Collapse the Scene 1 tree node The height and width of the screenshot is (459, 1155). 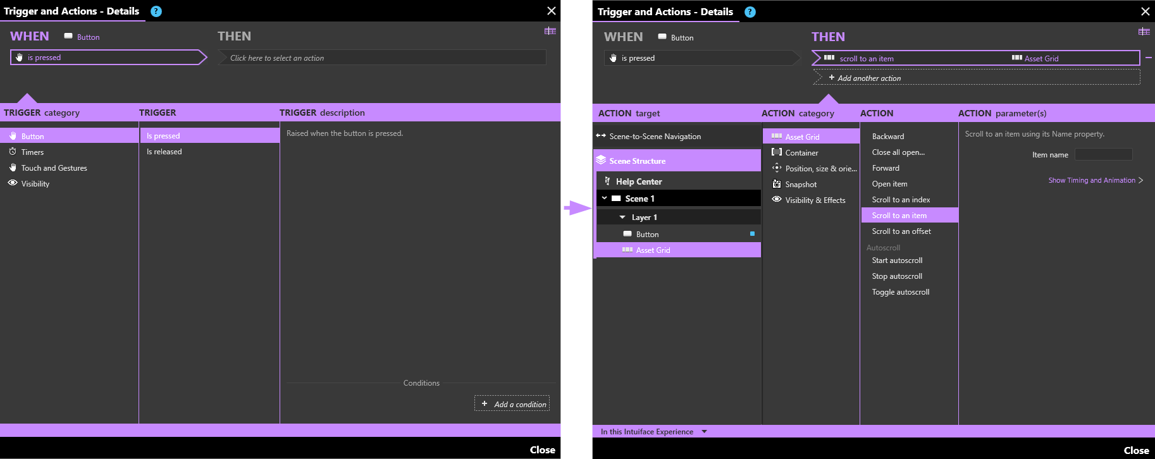tap(604, 199)
